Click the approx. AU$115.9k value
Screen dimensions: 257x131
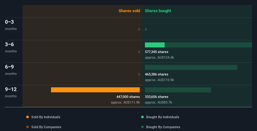tap(159, 80)
